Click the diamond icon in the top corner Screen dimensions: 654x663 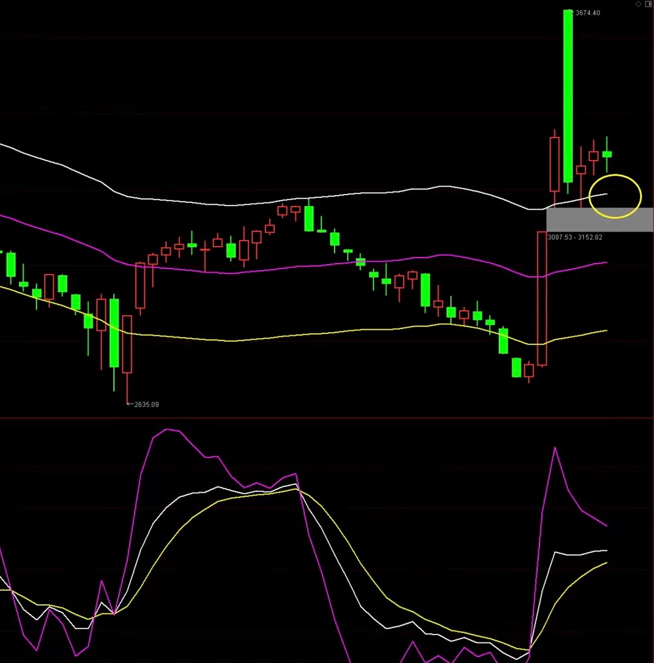(x=638, y=4)
